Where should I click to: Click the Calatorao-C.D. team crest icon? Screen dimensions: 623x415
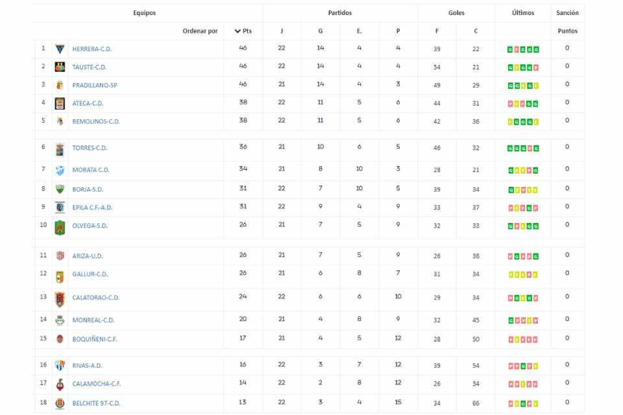[x=60, y=300]
